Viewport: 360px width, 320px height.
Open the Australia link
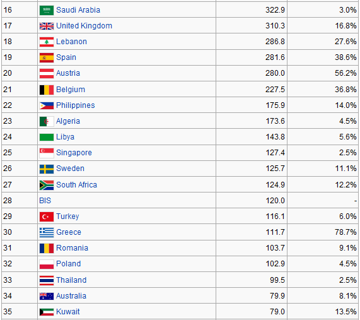click(x=71, y=296)
